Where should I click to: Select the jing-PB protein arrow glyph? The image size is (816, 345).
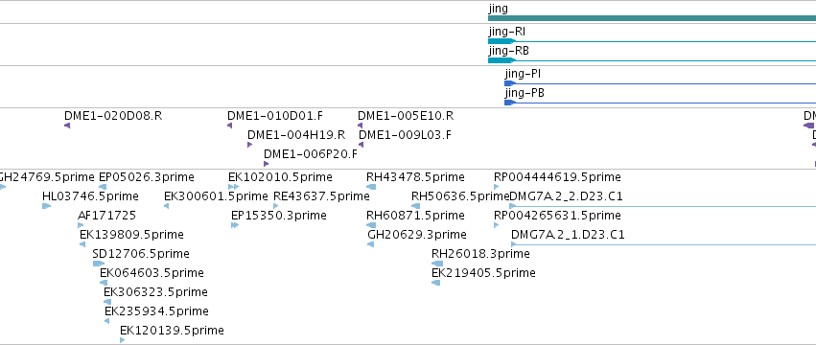(x=510, y=103)
